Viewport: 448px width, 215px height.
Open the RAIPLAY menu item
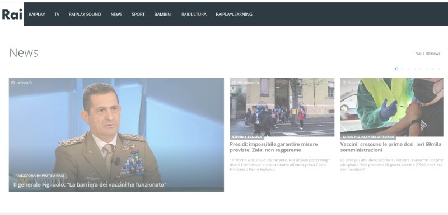click(x=37, y=14)
